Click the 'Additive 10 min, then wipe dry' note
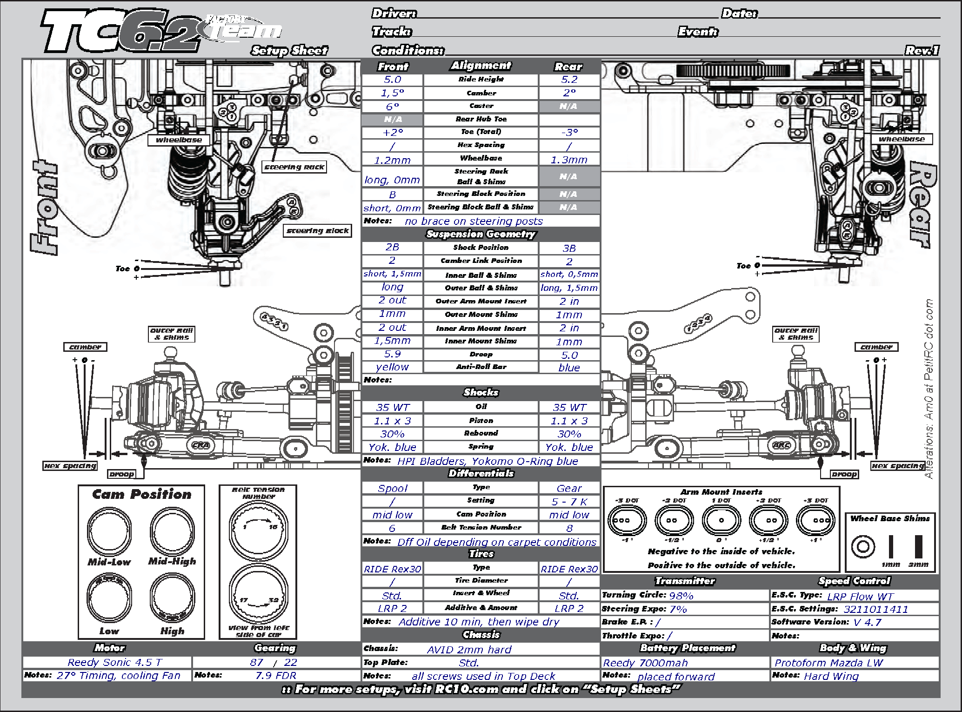This screenshot has width=962, height=712. coord(479,622)
